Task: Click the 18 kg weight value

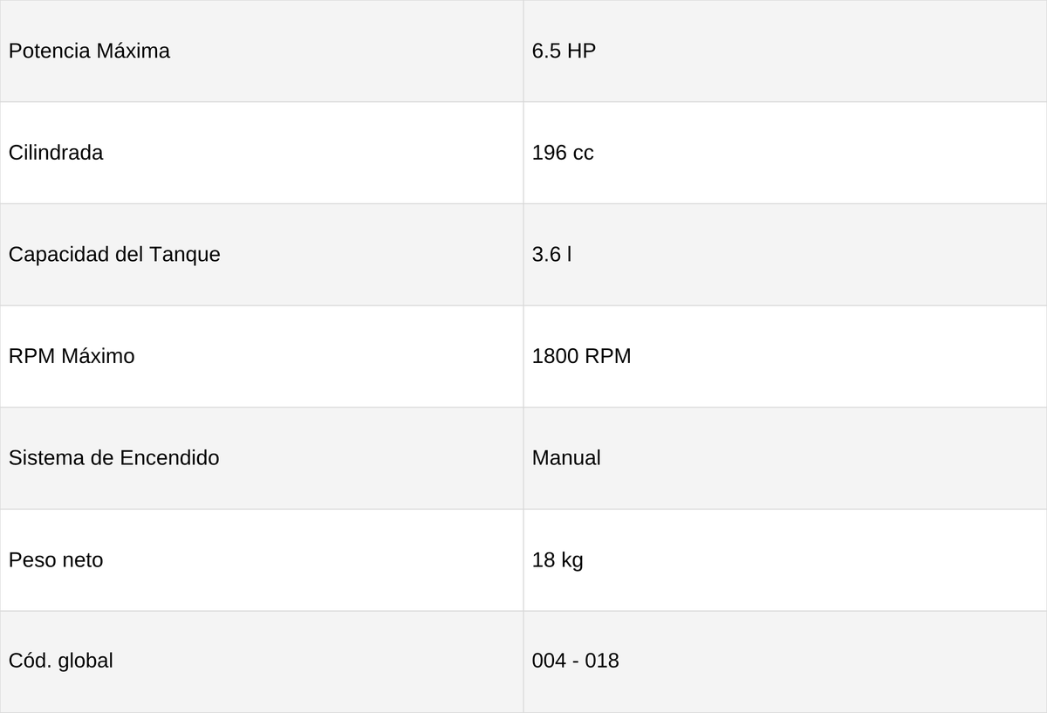Action: click(x=558, y=560)
